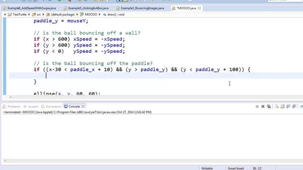Image resolution: width=303 pixels, height=170 pixels.
Task: Click Remove All Terminated Launches double-X icon
Action: pos(268,106)
